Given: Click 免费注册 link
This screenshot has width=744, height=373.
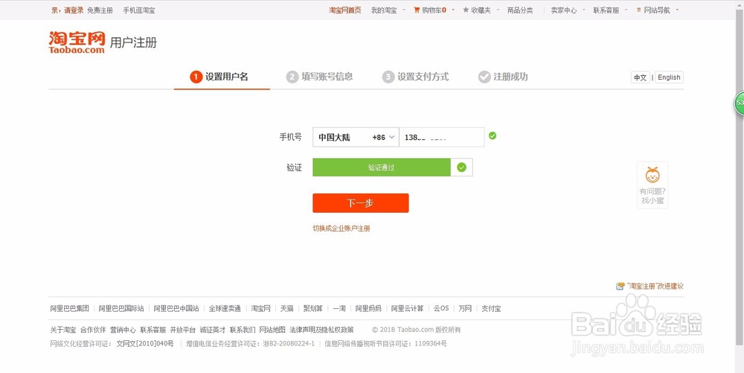Looking at the screenshot, I should pos(100,10).
